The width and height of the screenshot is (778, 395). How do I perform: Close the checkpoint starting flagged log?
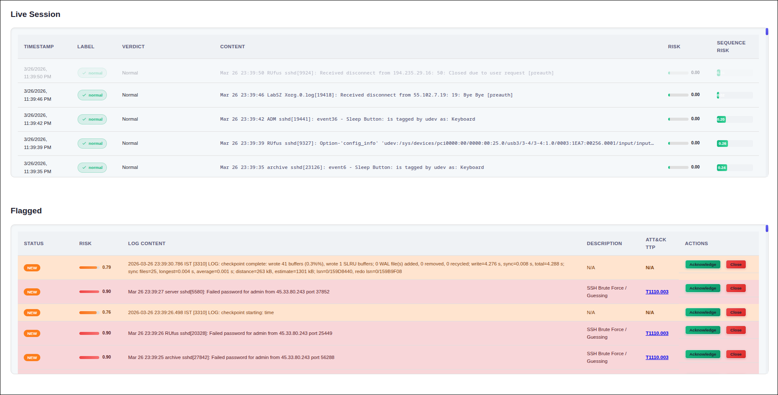coord(736,312)
